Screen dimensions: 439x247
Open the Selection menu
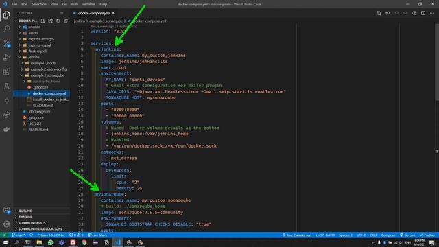(39, 4)
